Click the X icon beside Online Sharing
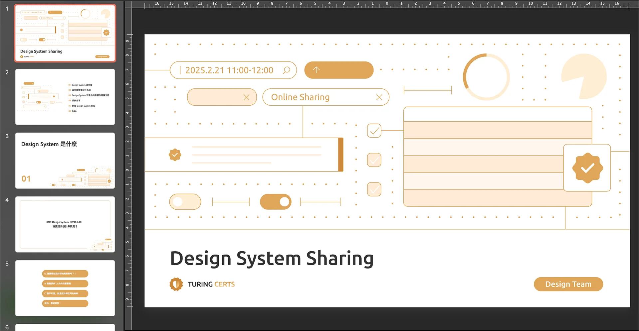Viewport: 639px width, 331px height. [379, 97]
